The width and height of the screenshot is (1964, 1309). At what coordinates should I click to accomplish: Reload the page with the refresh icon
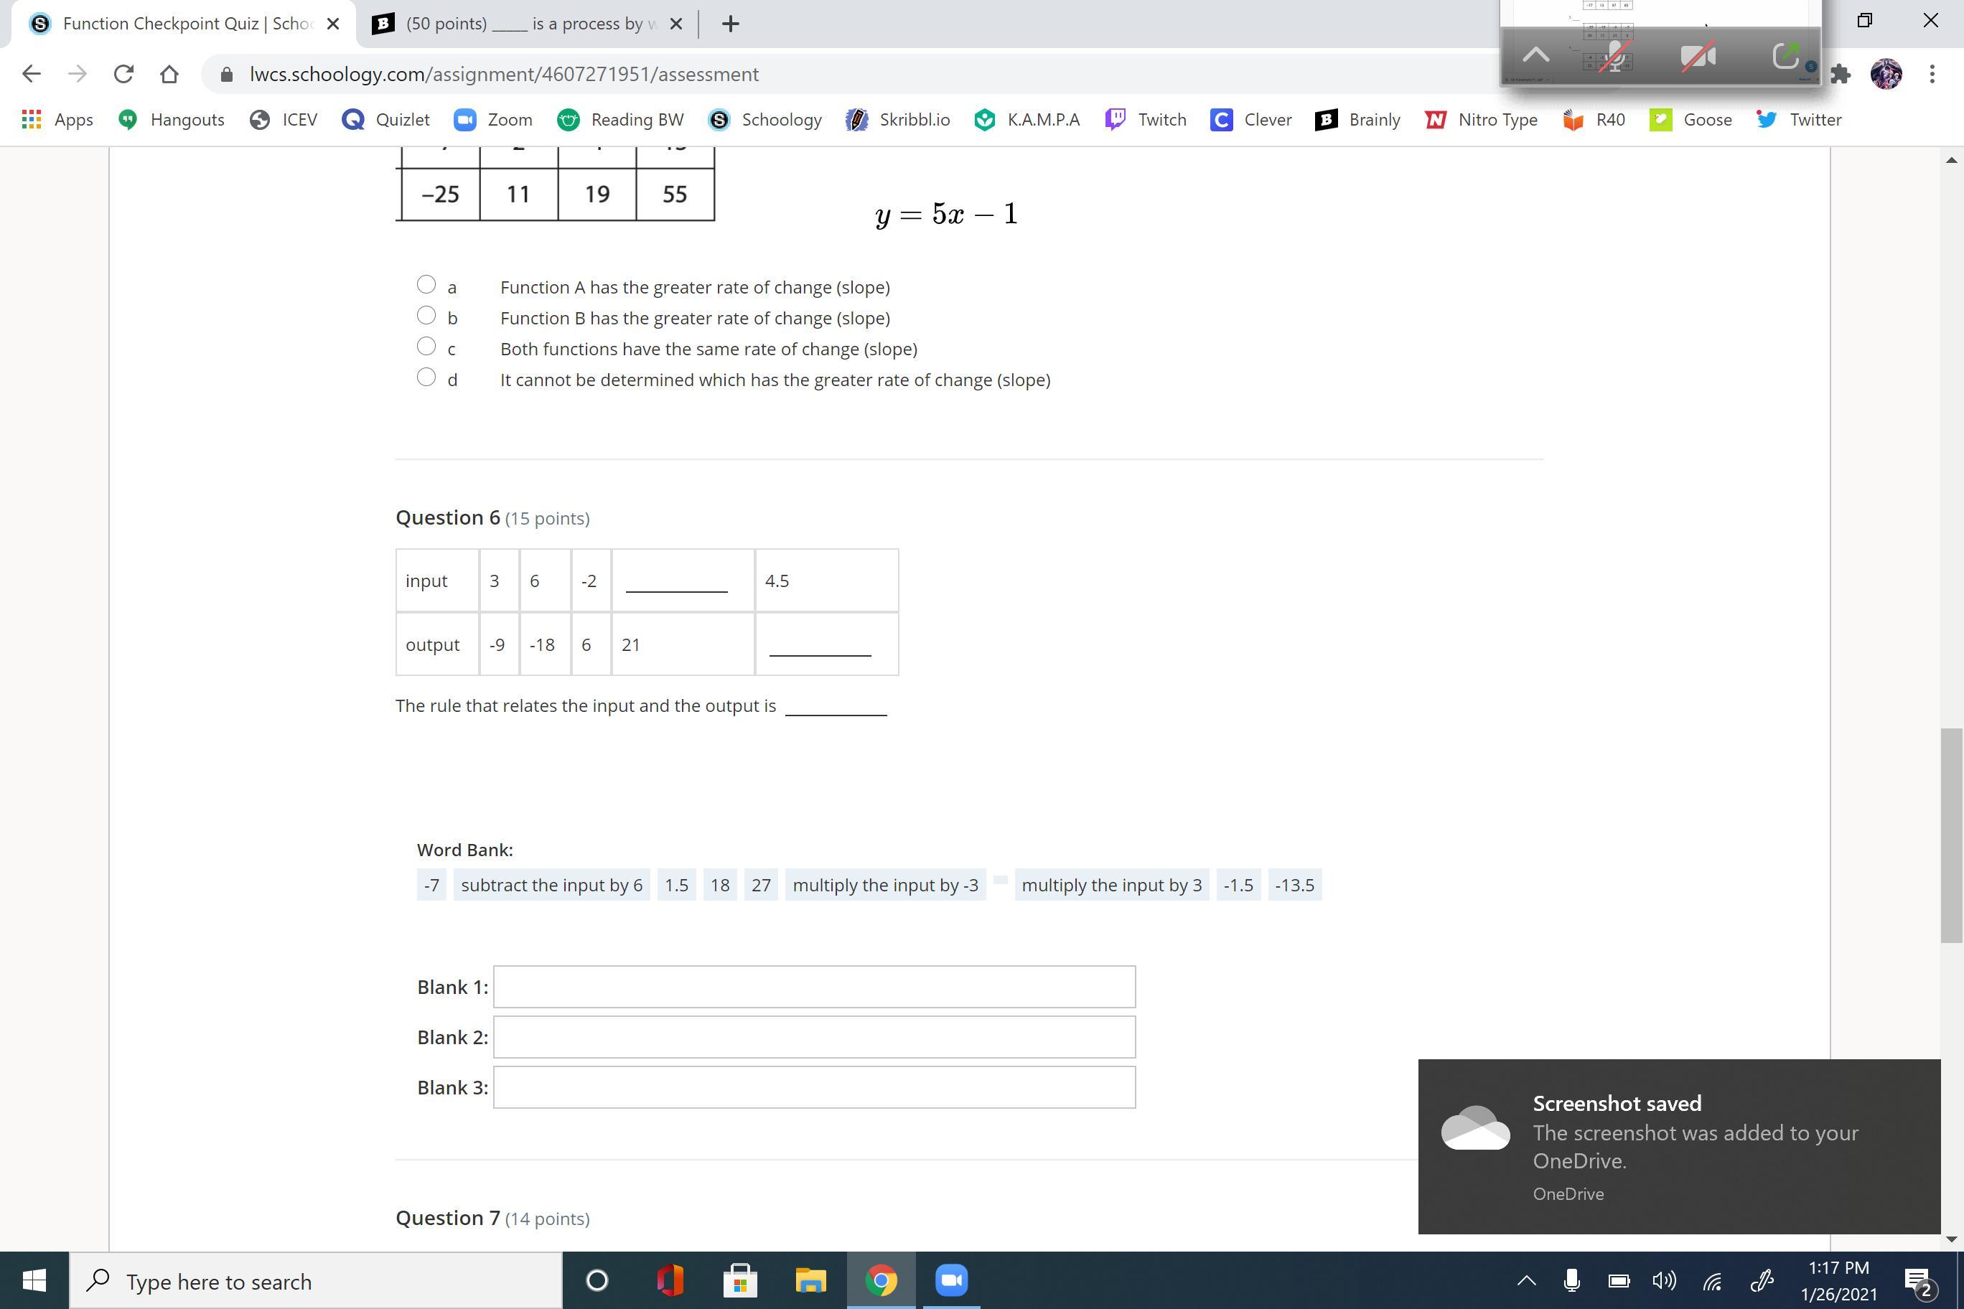coord(123,75)
